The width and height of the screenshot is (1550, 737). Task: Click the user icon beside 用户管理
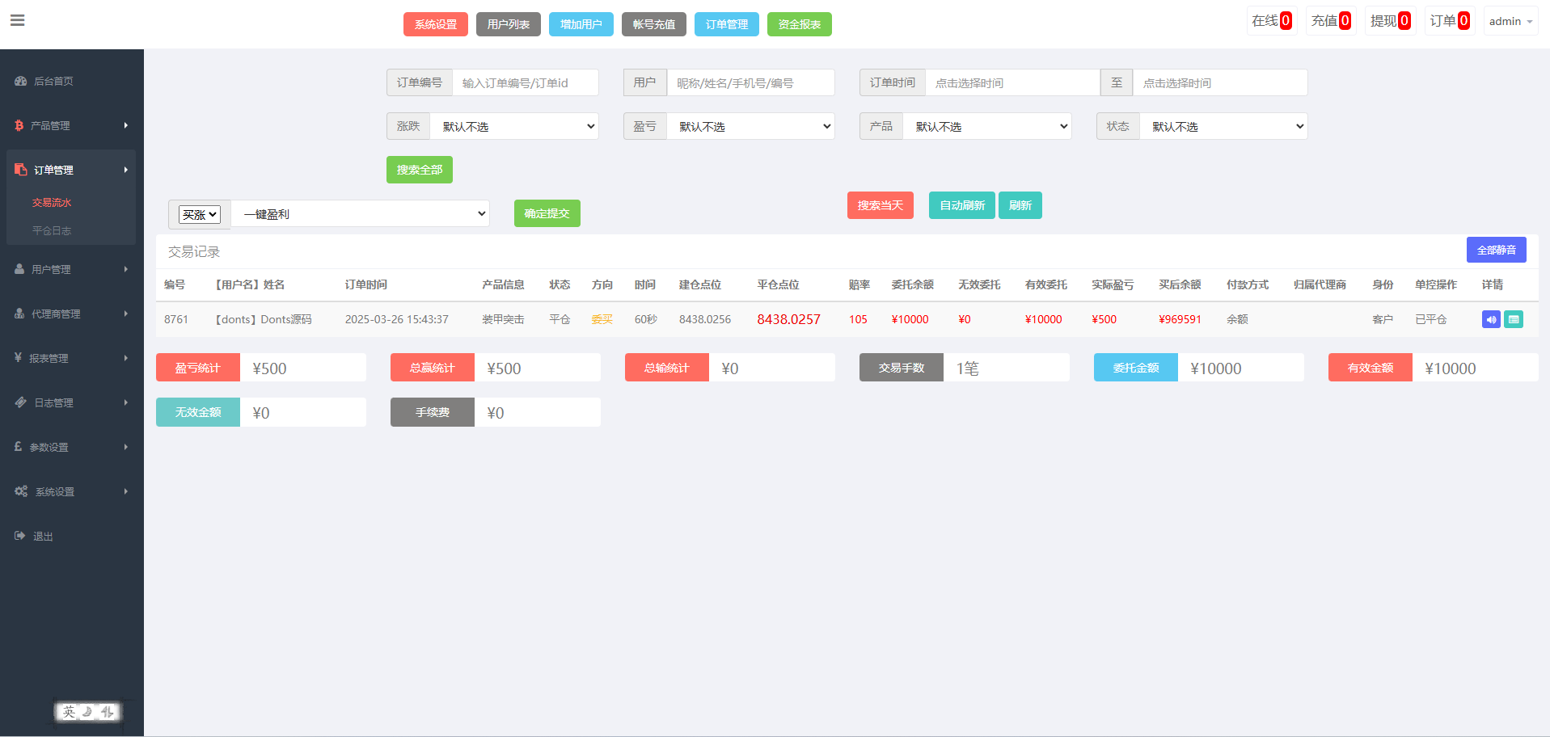(19, 269)
